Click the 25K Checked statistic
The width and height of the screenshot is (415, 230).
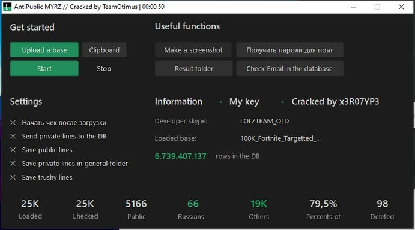(85, 210)
